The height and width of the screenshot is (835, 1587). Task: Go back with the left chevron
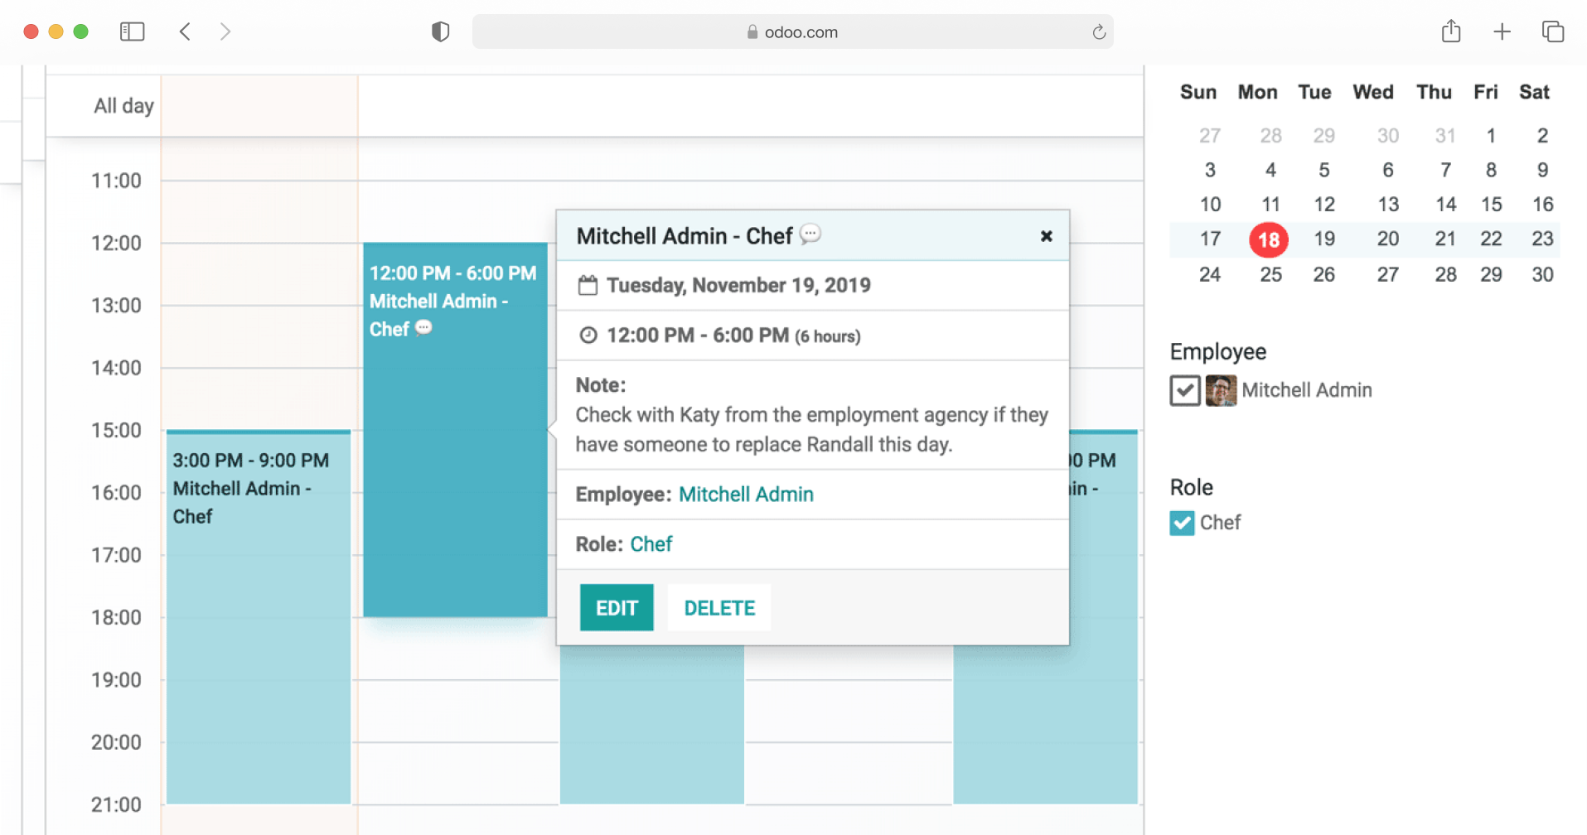coord(185,31)
